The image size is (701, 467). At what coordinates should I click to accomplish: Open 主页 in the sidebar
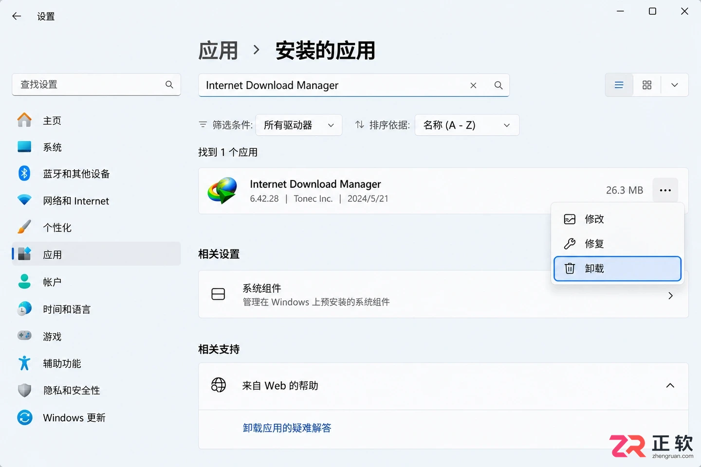point(96,120)
